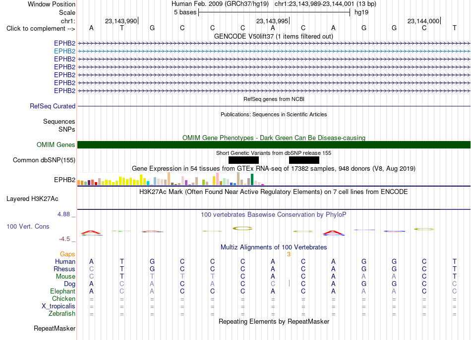Select the Dog alignment row label

(69, 284)
